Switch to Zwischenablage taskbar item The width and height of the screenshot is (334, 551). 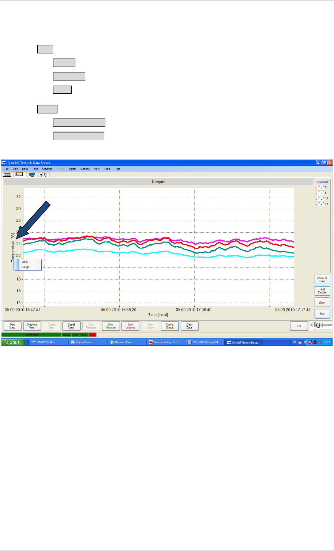coord(165,342)
